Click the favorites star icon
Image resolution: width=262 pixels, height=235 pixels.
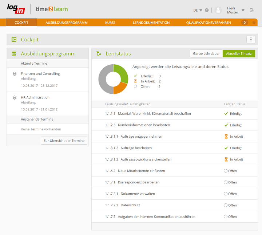pos(254,23)
